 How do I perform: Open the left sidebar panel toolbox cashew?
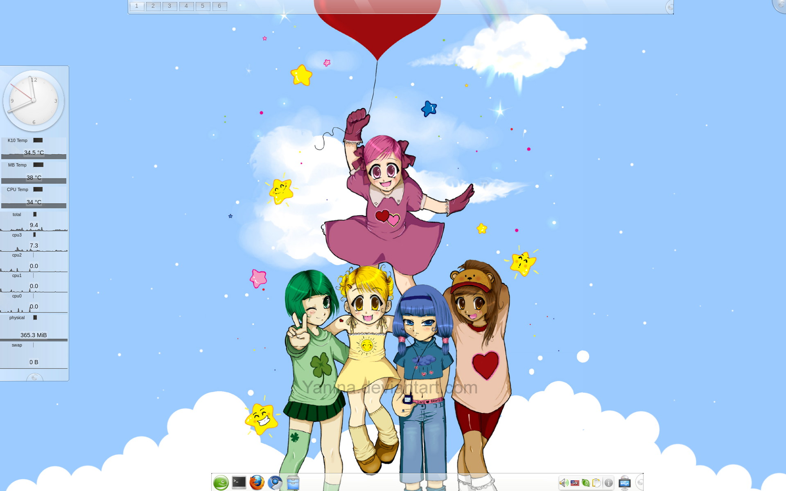click(34, 377)
